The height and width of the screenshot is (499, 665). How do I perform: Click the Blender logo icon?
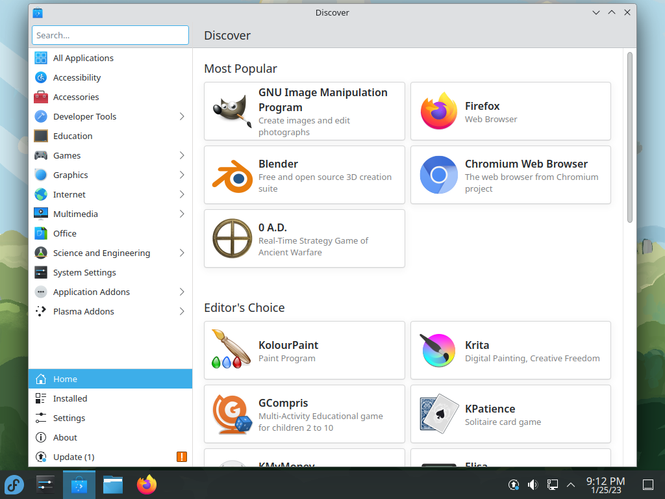[x=232, y=175]
